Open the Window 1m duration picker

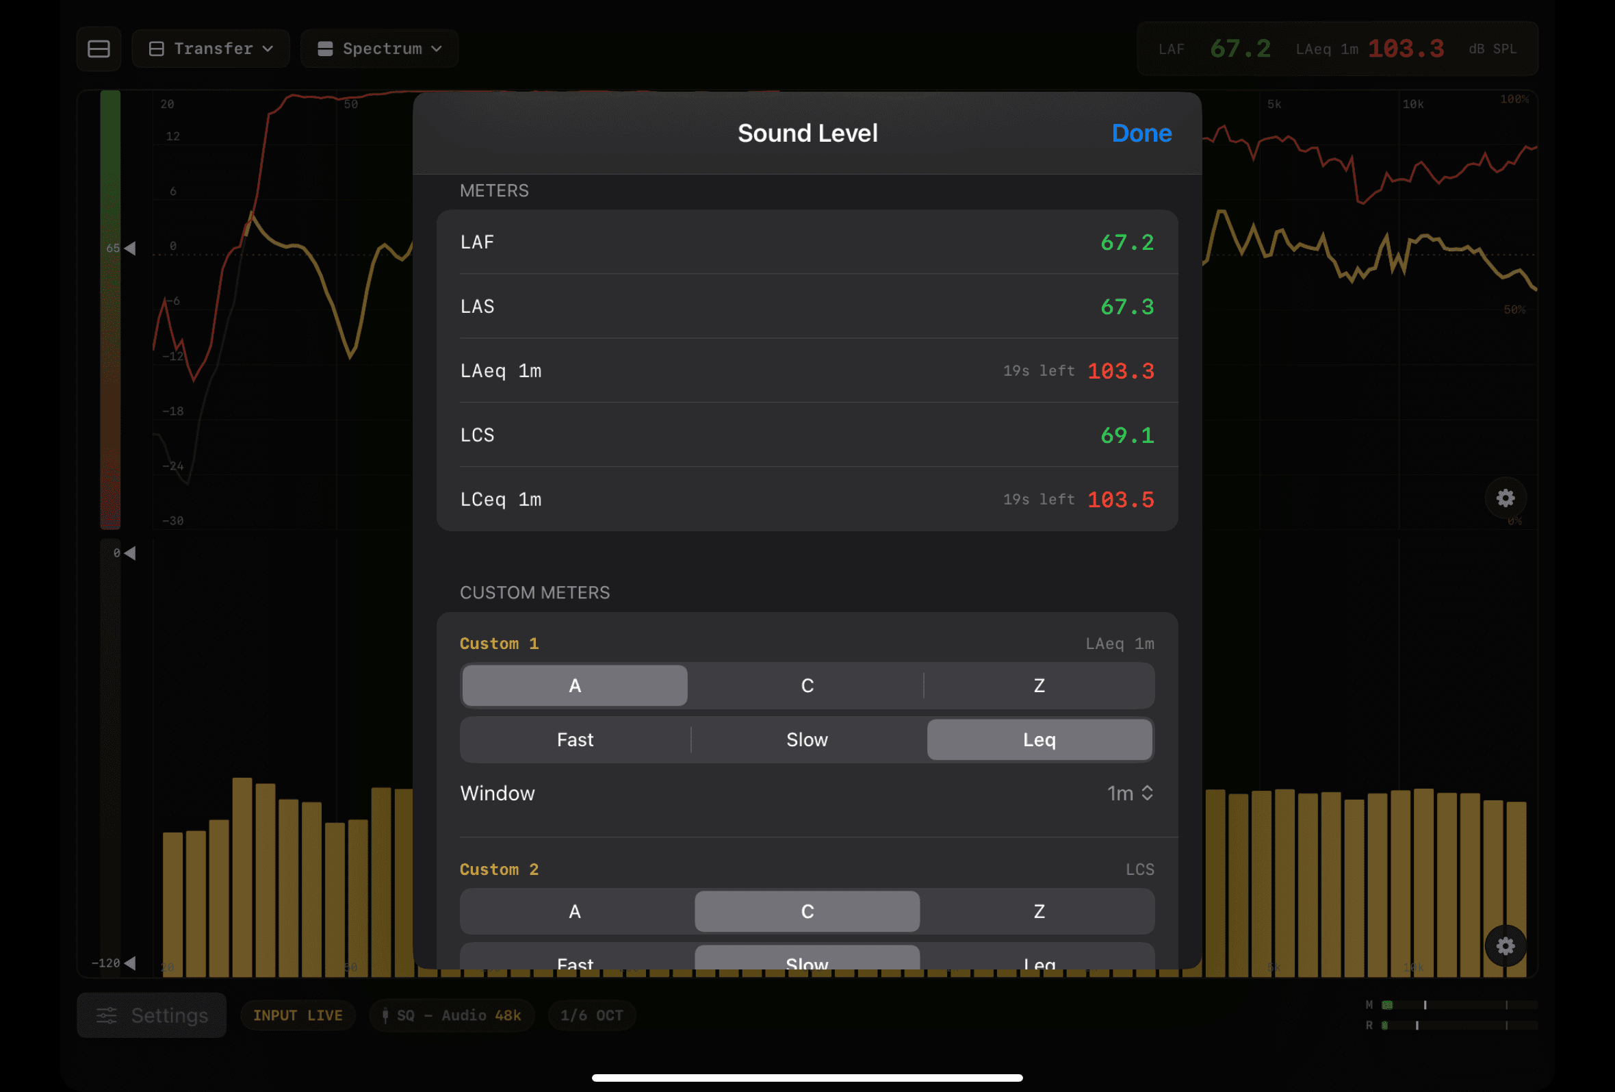tap(1130, 793)
